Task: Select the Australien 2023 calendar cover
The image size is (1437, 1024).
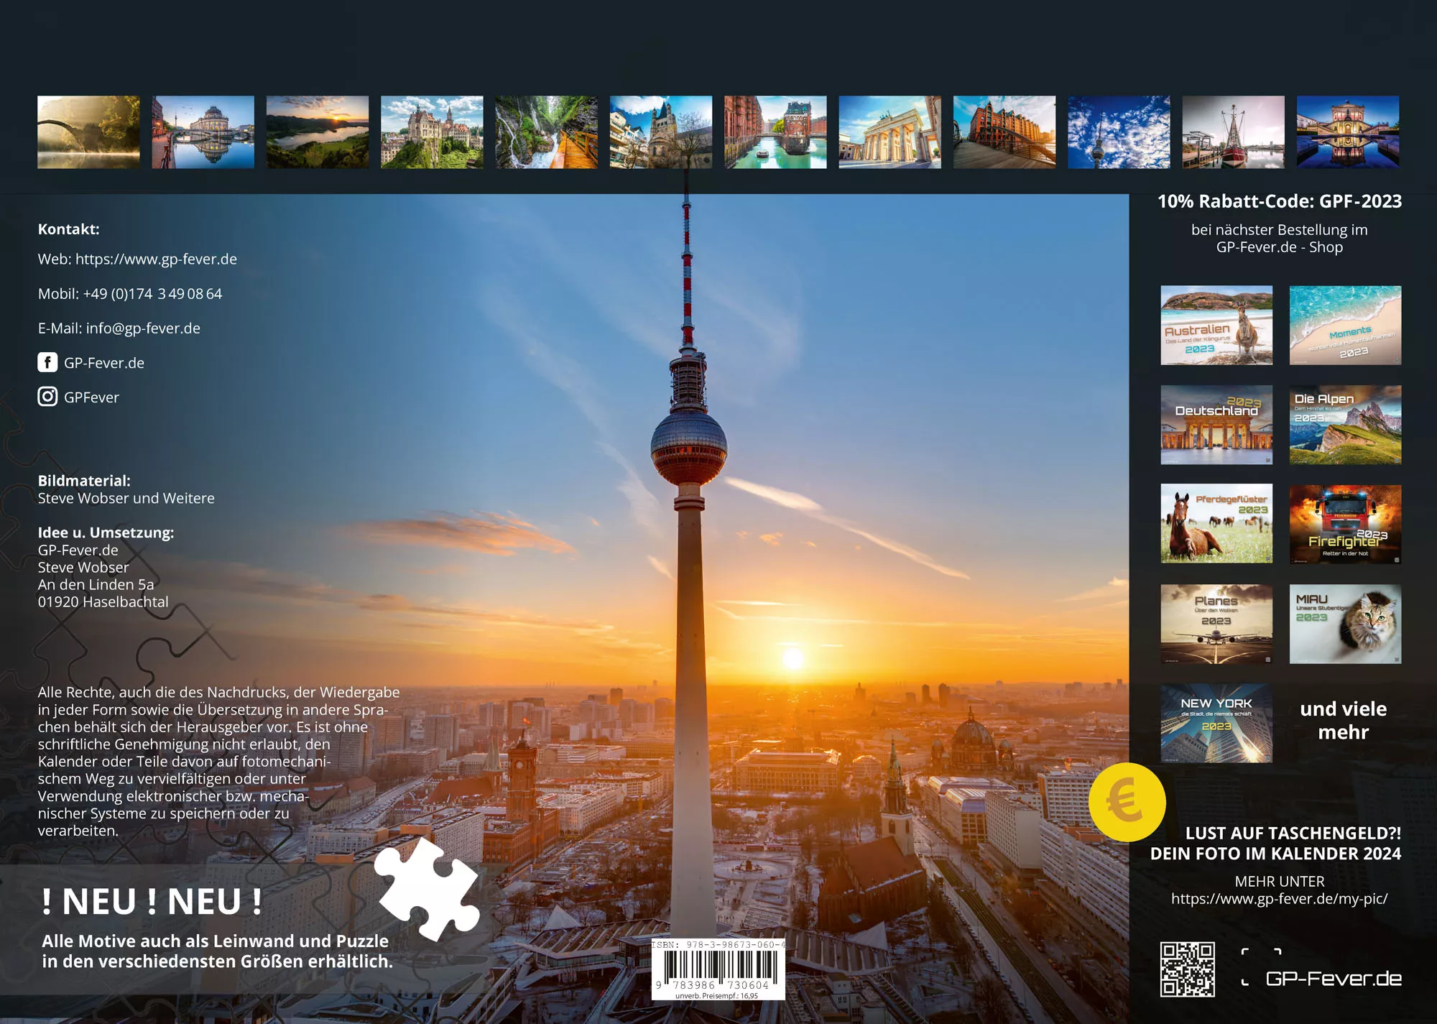Action: [1216, 326]
